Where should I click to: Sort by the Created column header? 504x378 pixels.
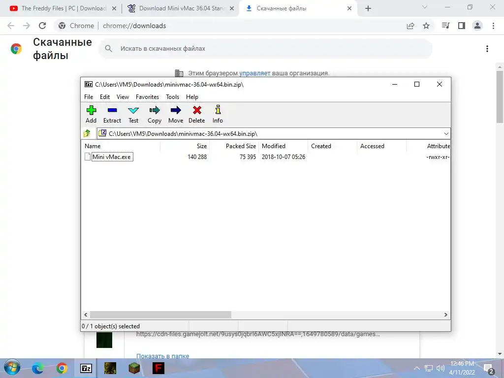tap(332, 146)
